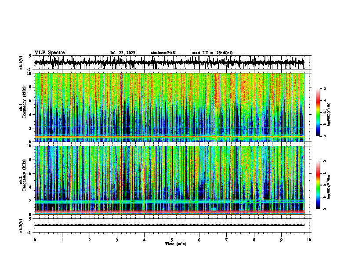Click the Jul. 23, 2023 date label

tap(123, 53)
